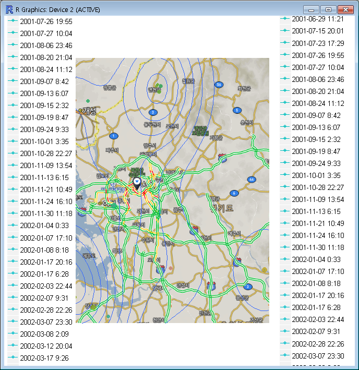The image size is (359, 370).
Task: Click 2002-01-04 0:33 in the right legend
Action: pyautogui.click(x=316, y=259)
